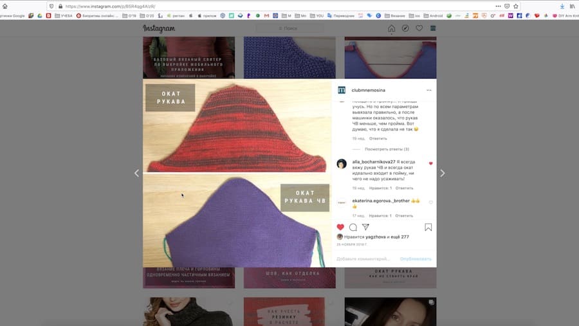Viewport: 579px width, 326px height.
Task: Click the browser address bar URL
Action: [x=111, y=6]
